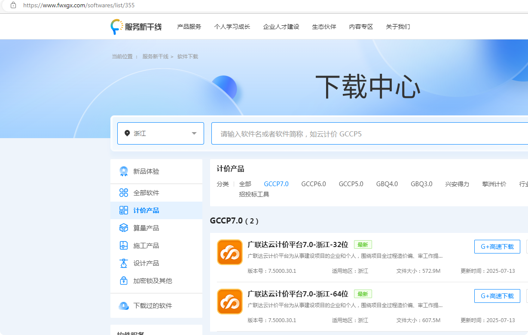Select the GBQ4.0 category filter
528x335 pixels.
(x=387, y=184)
